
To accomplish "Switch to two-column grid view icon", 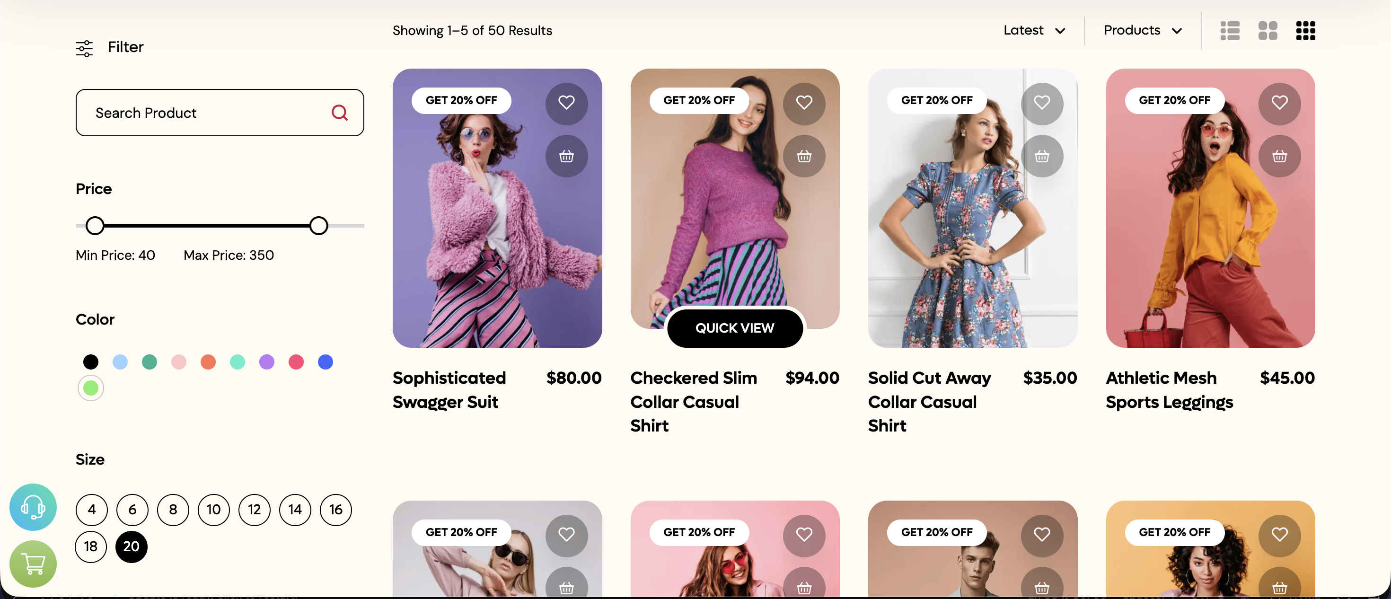I will coord(1268,31).
